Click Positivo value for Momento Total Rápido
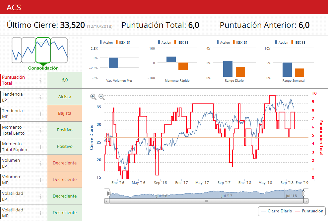This screenshot has height=221, width=328. click(x=65, y=147)
